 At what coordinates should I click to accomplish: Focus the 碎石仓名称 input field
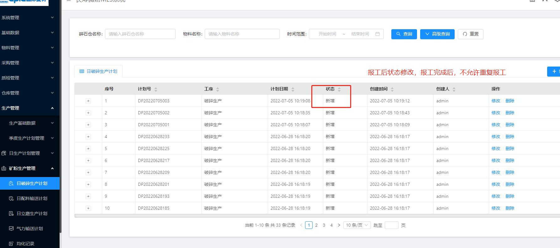coord(140,34)
